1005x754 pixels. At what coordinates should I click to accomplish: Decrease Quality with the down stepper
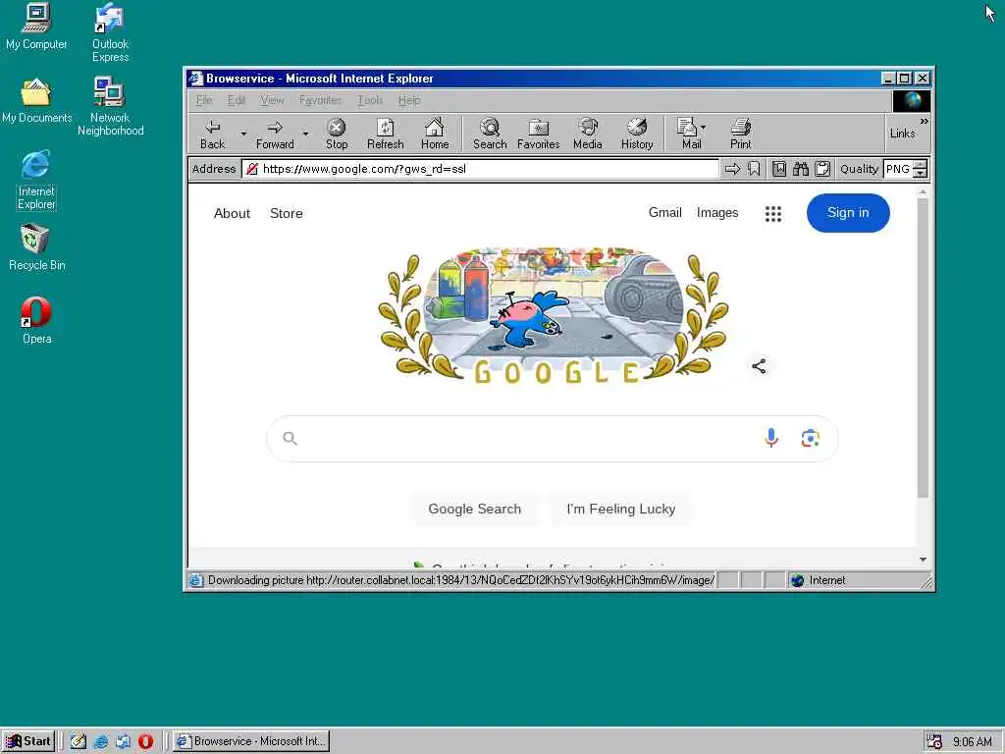(921, 173)
